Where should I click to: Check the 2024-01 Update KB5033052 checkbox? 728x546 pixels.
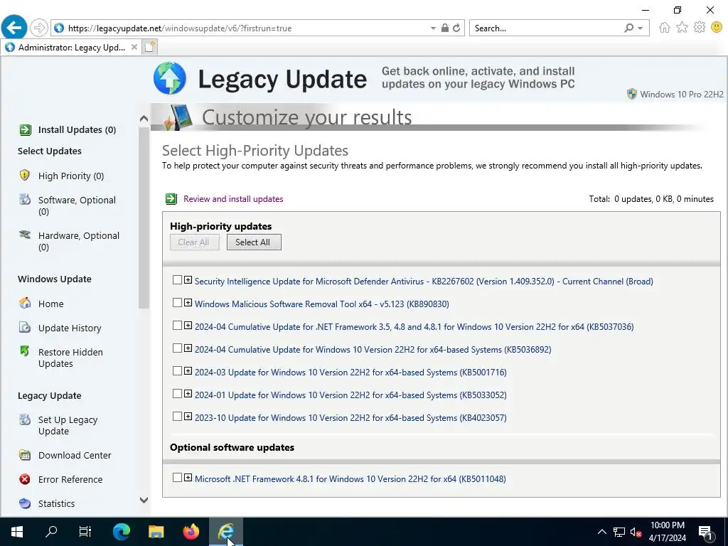coord(177,394)
